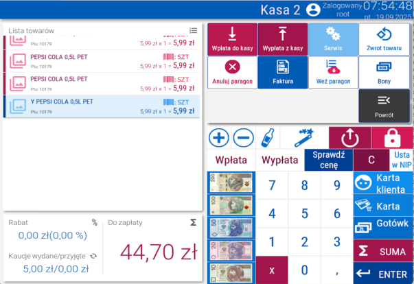This screenshot has height=284, width=414.
Task: Click the bottle deposit icon
Action: (270, 137)
